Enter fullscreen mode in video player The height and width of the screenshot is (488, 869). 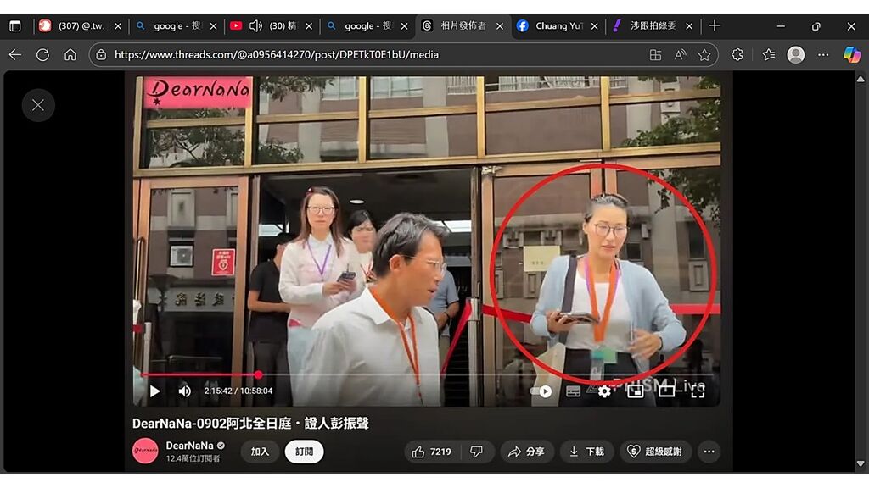coord(698,391)
